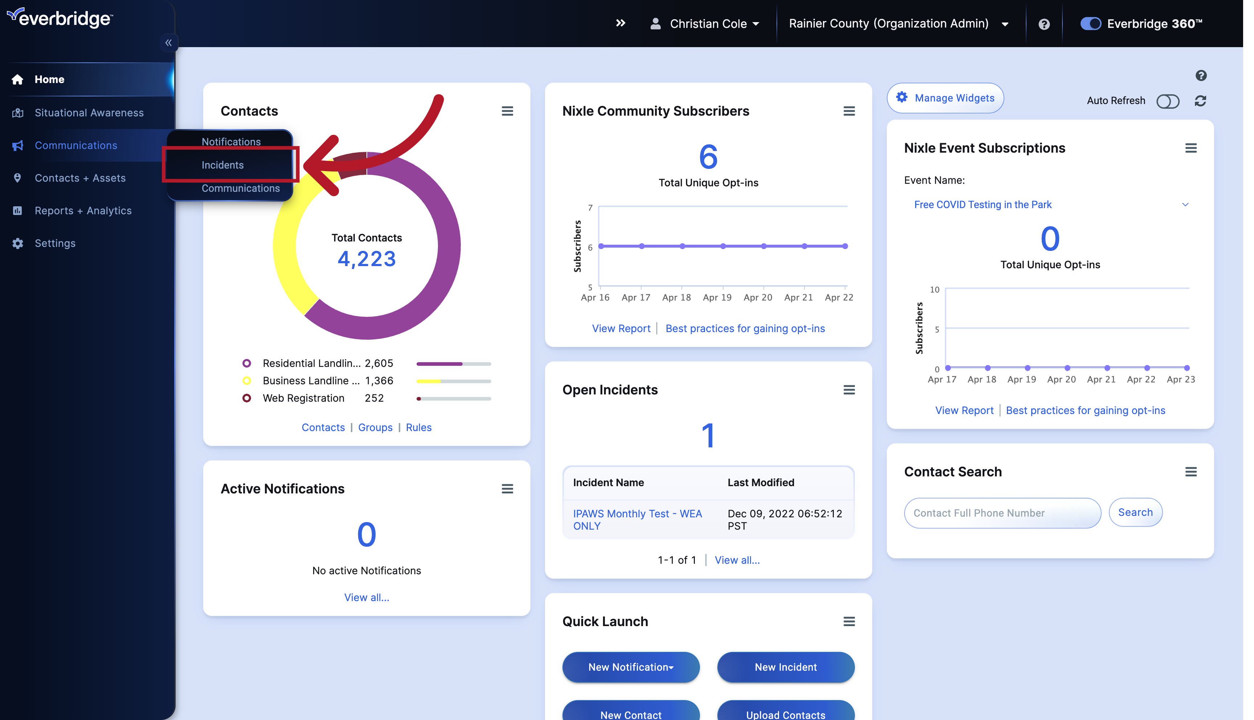Click the refresh icon beside Auto Refresh

(1200, 101)
